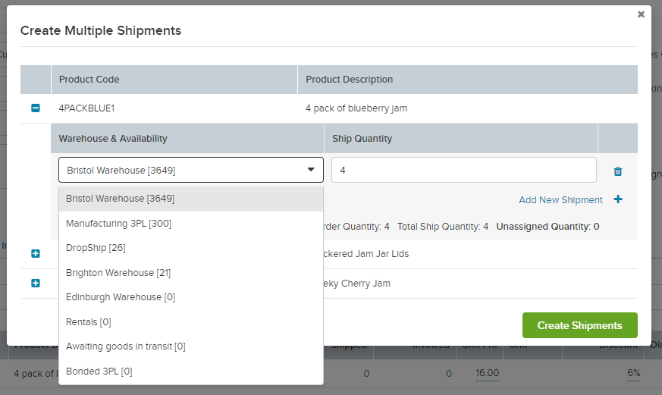Choose Manufacturing 3PL [300] option

[118, 224]
